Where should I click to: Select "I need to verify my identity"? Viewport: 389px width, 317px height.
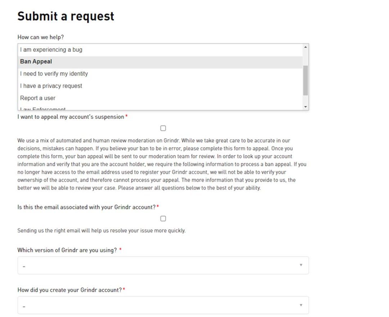click(x=54, y=74)
